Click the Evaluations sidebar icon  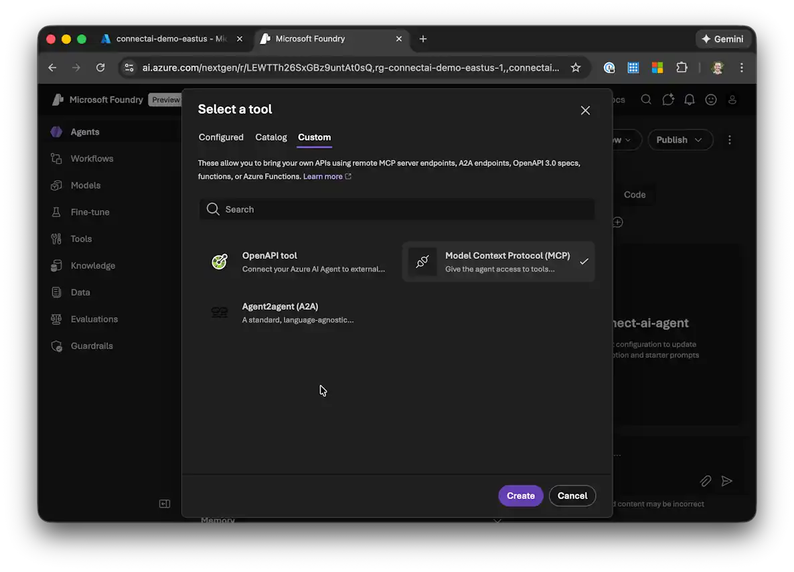(57, 319)
